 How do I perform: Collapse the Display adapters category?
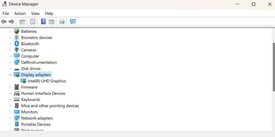[10, 75]
